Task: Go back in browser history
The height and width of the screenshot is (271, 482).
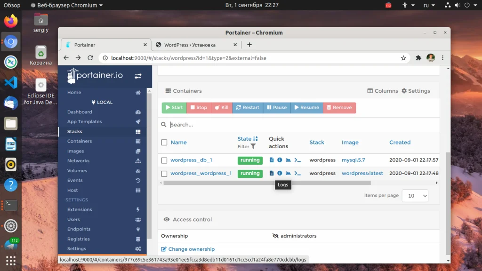Action: coord(66,58)
